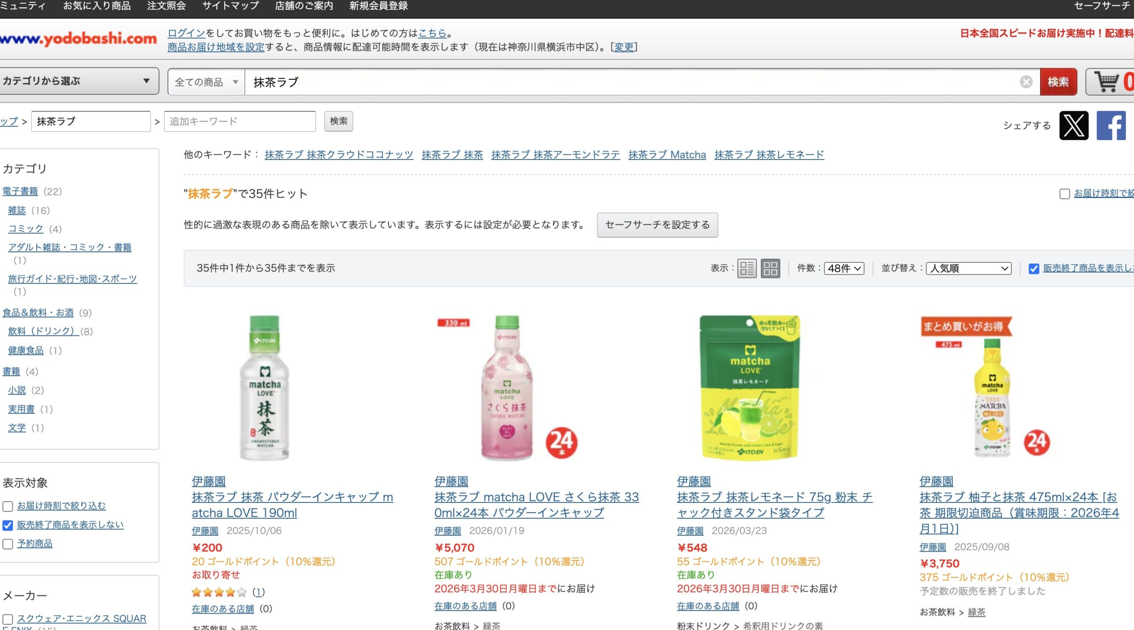Share the page on X

1073,126
